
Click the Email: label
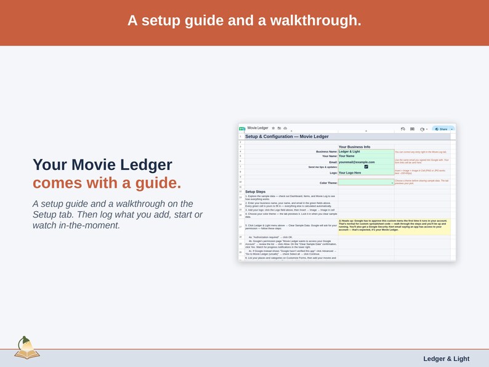click(x=333, y=162)
